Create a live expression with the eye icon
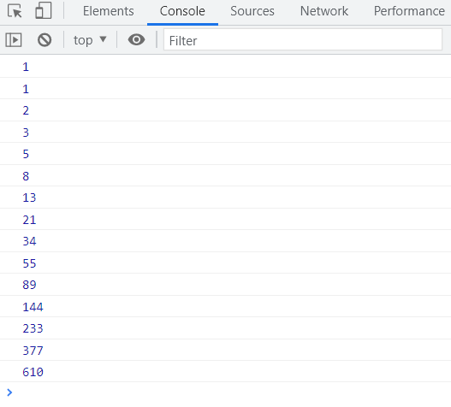Screen dimensions: 451x407 136,39
